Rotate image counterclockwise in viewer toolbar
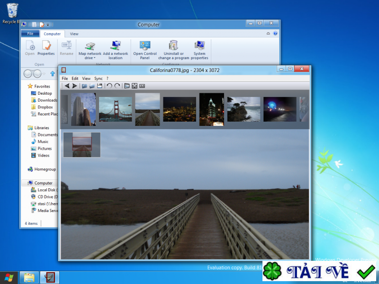Viewport: 379px width, 284px height. (x=109, y=86)
